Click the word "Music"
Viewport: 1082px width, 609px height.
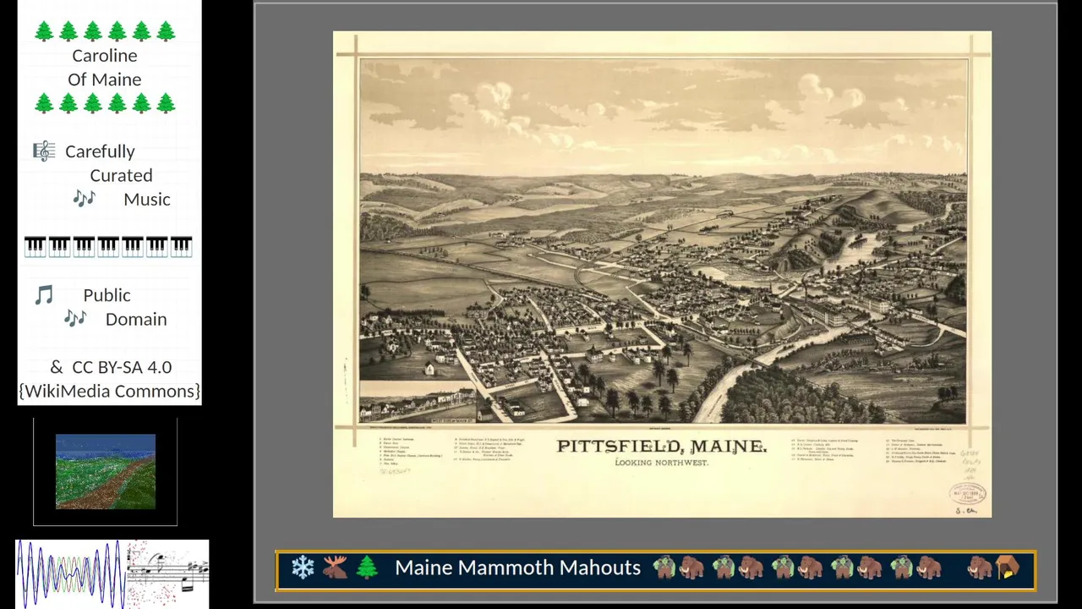[147, 200]
